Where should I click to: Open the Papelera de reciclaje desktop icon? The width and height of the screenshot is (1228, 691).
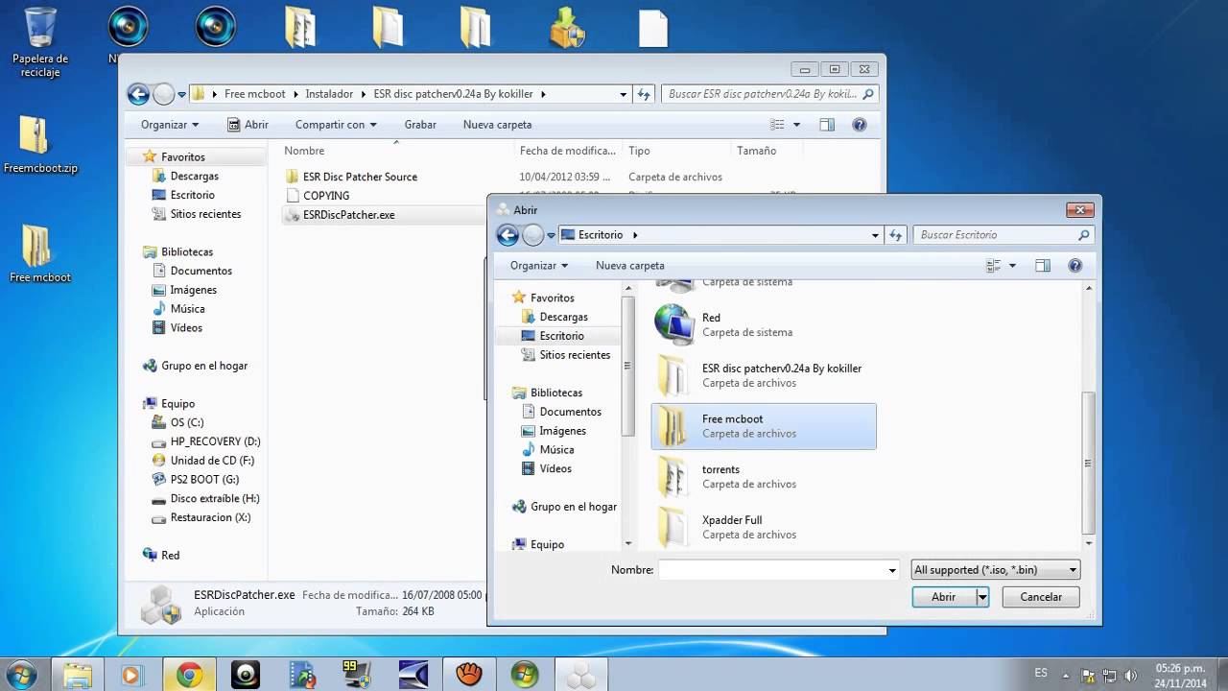pos(40,41)
